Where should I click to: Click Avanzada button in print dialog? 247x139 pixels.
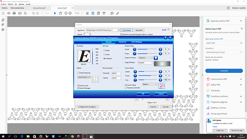click(139, 30)
